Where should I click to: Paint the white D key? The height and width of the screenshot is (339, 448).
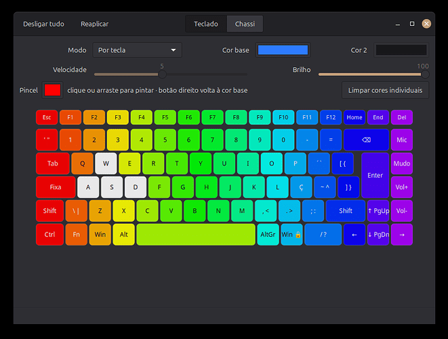[136, 187]
